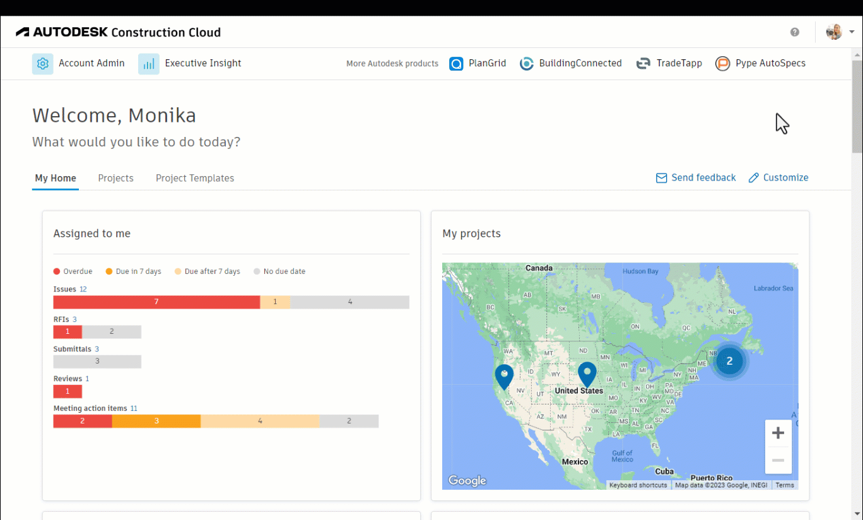Image resolution: width=863 pixels, height=520 pixels.
Task: Click the PlanGrid product icon
Action: tap(456, 64)
